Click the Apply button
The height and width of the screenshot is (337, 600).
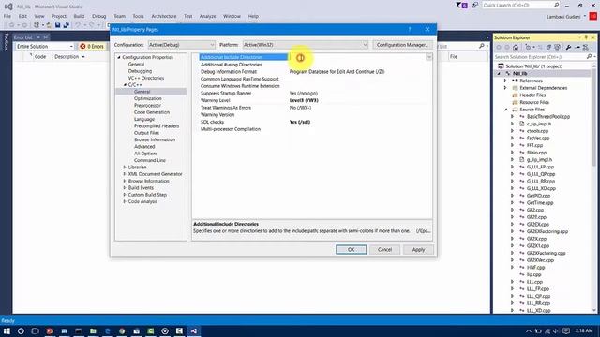pos(418,250)
